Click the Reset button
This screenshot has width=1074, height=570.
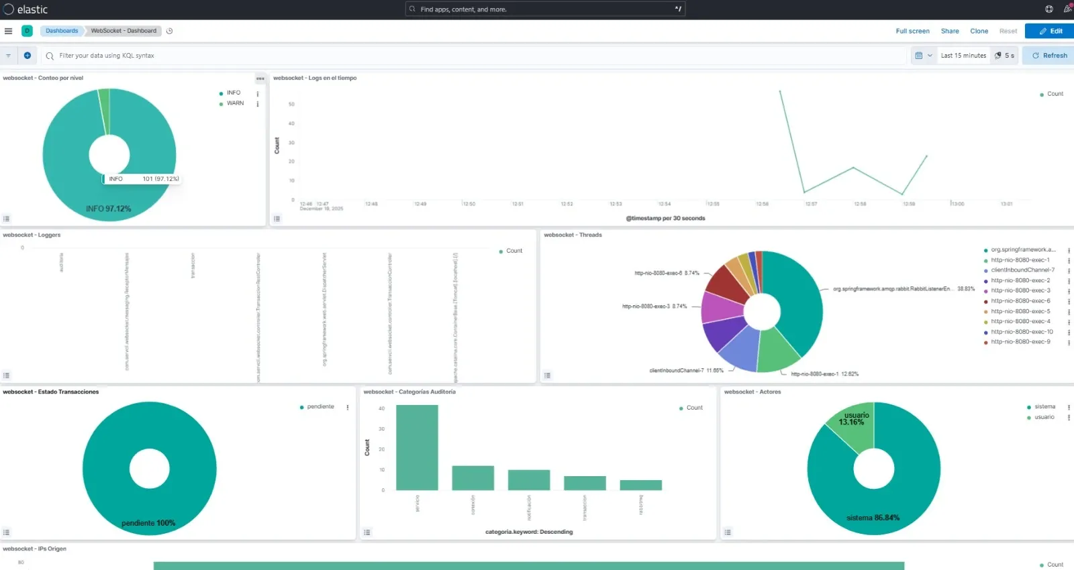tap(1008, 31)
